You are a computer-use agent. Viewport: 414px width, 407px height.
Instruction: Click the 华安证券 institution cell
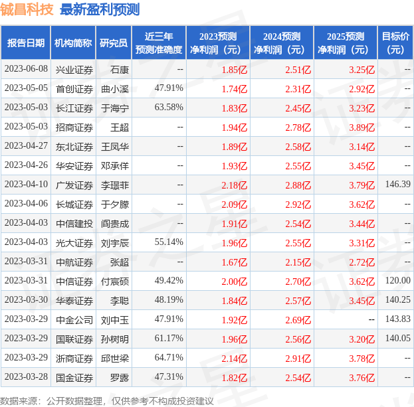tap(74, 166)
